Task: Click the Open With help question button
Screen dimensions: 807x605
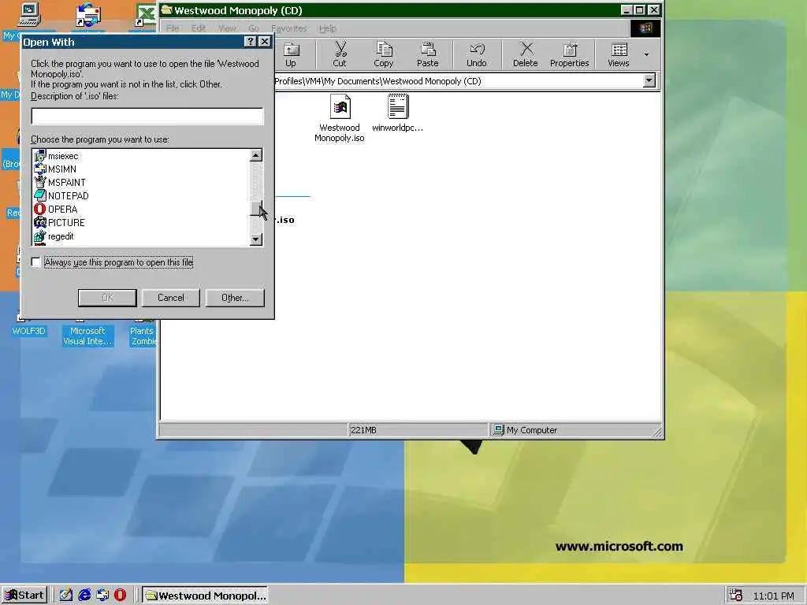Action: 250,42
